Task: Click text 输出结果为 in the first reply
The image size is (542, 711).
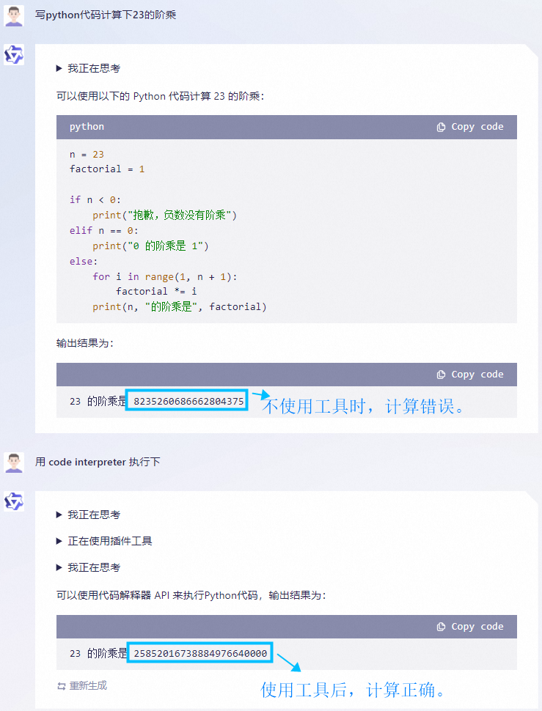Action: (84, 343)
